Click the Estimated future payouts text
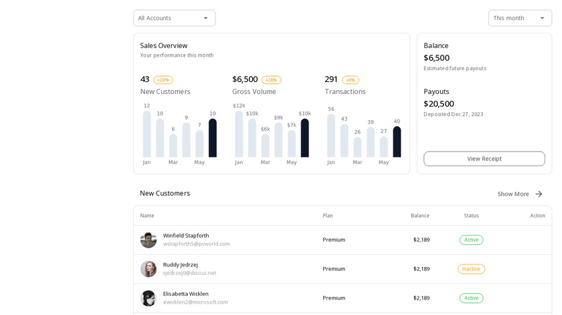 pyautogui.click(x=455, y=68)
